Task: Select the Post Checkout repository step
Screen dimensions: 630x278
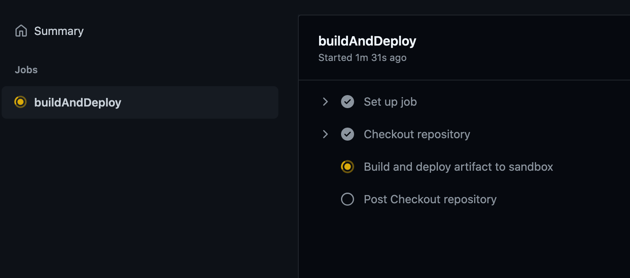Action: point(430,199)
